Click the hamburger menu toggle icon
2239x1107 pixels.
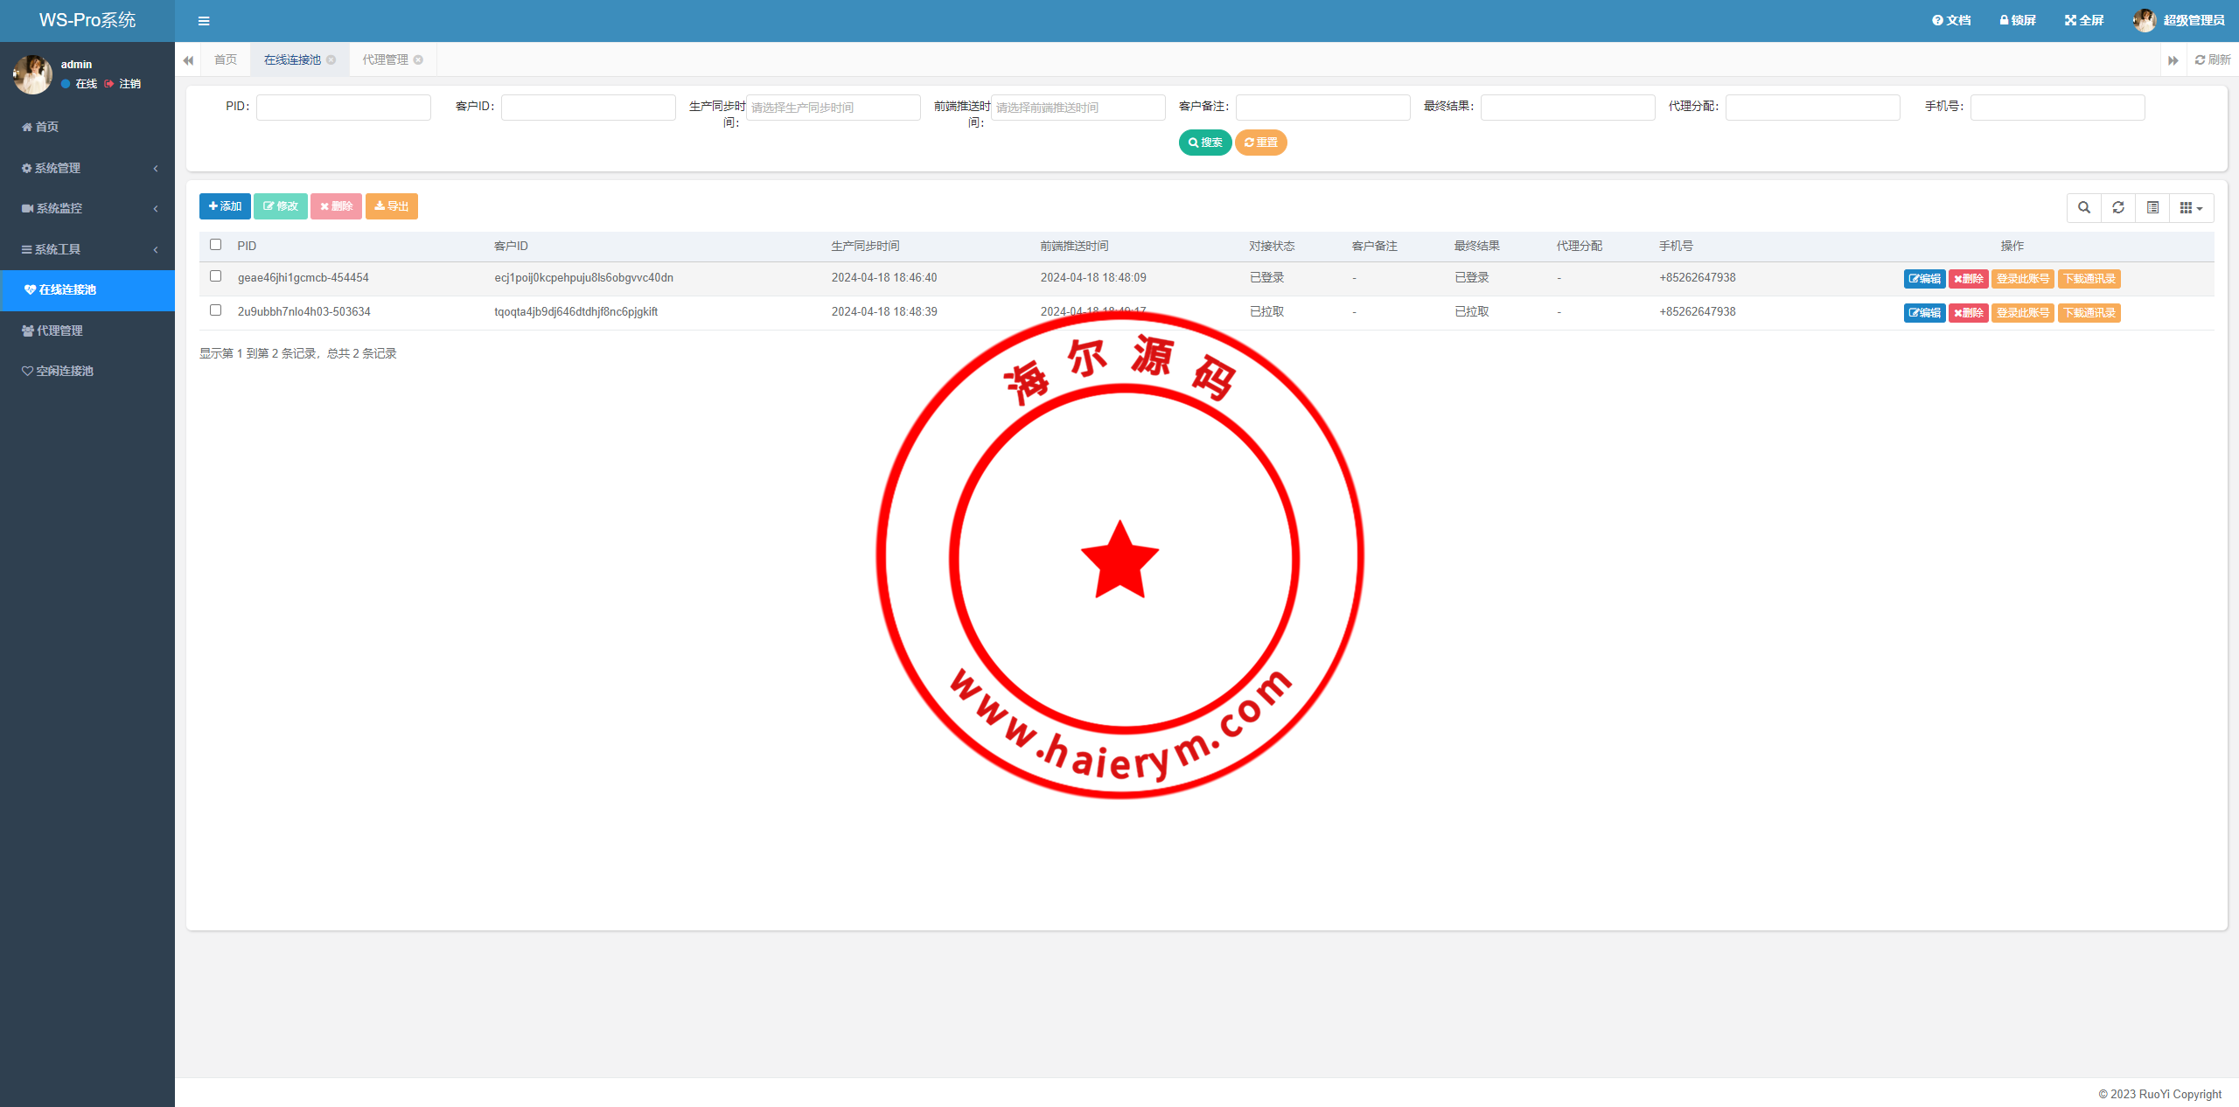[x=204, y=21]
